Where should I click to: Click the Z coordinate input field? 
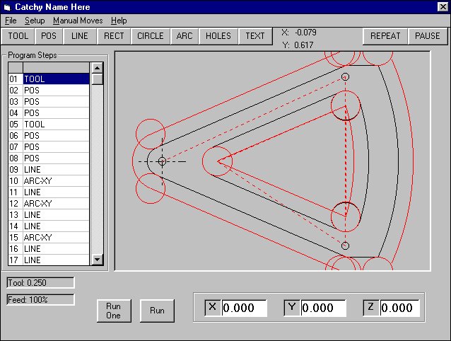tap(399, 308)
